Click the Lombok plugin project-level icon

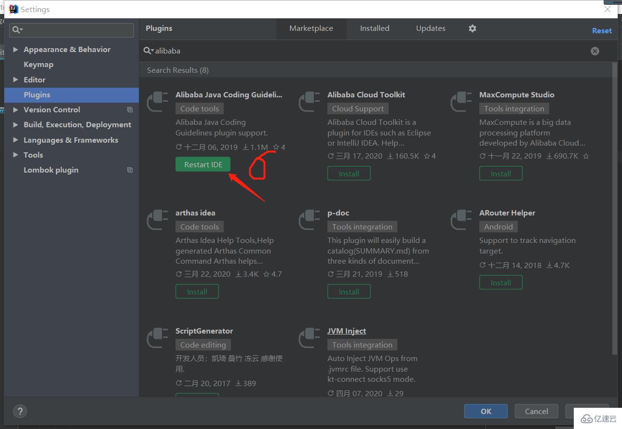pyautogui.click(x=130, y=170)
